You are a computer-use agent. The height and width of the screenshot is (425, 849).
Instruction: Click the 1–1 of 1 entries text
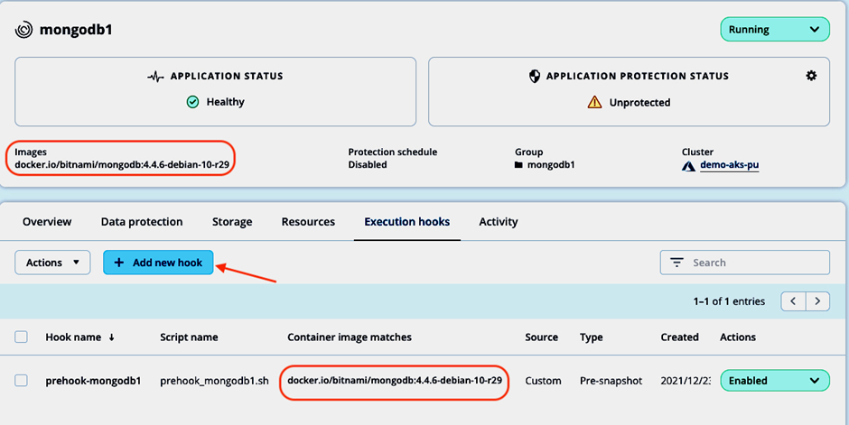coord(730,301)
